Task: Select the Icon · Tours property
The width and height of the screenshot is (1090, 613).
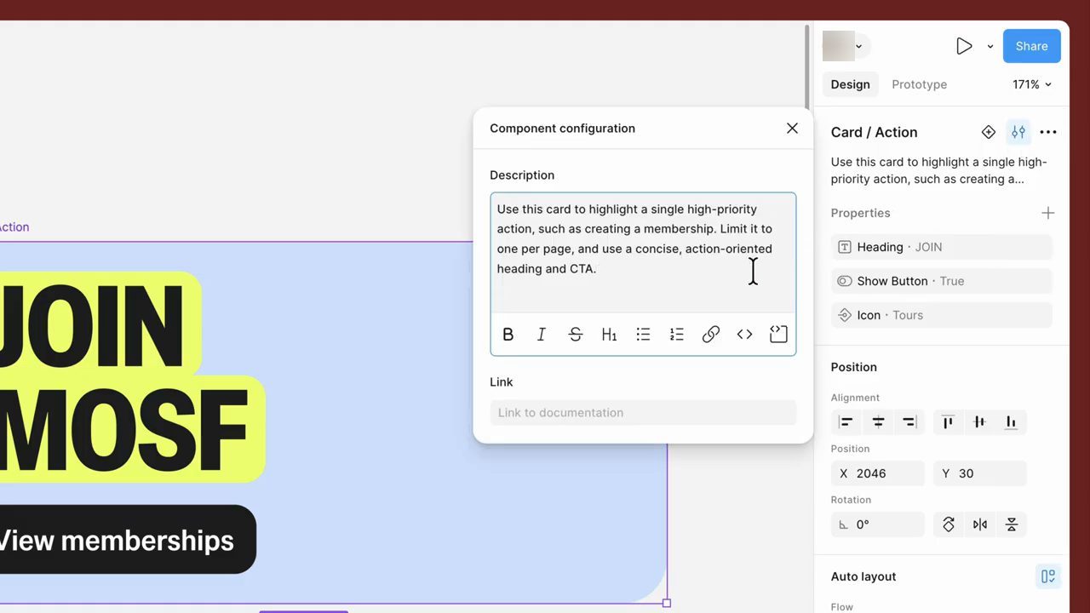Action: [942, 315]
